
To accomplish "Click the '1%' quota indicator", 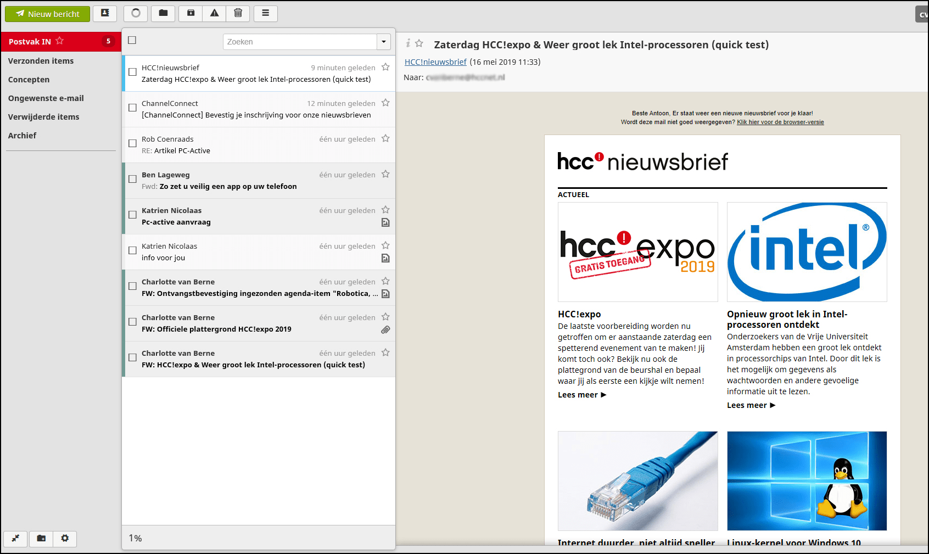I will pos(135,538).
